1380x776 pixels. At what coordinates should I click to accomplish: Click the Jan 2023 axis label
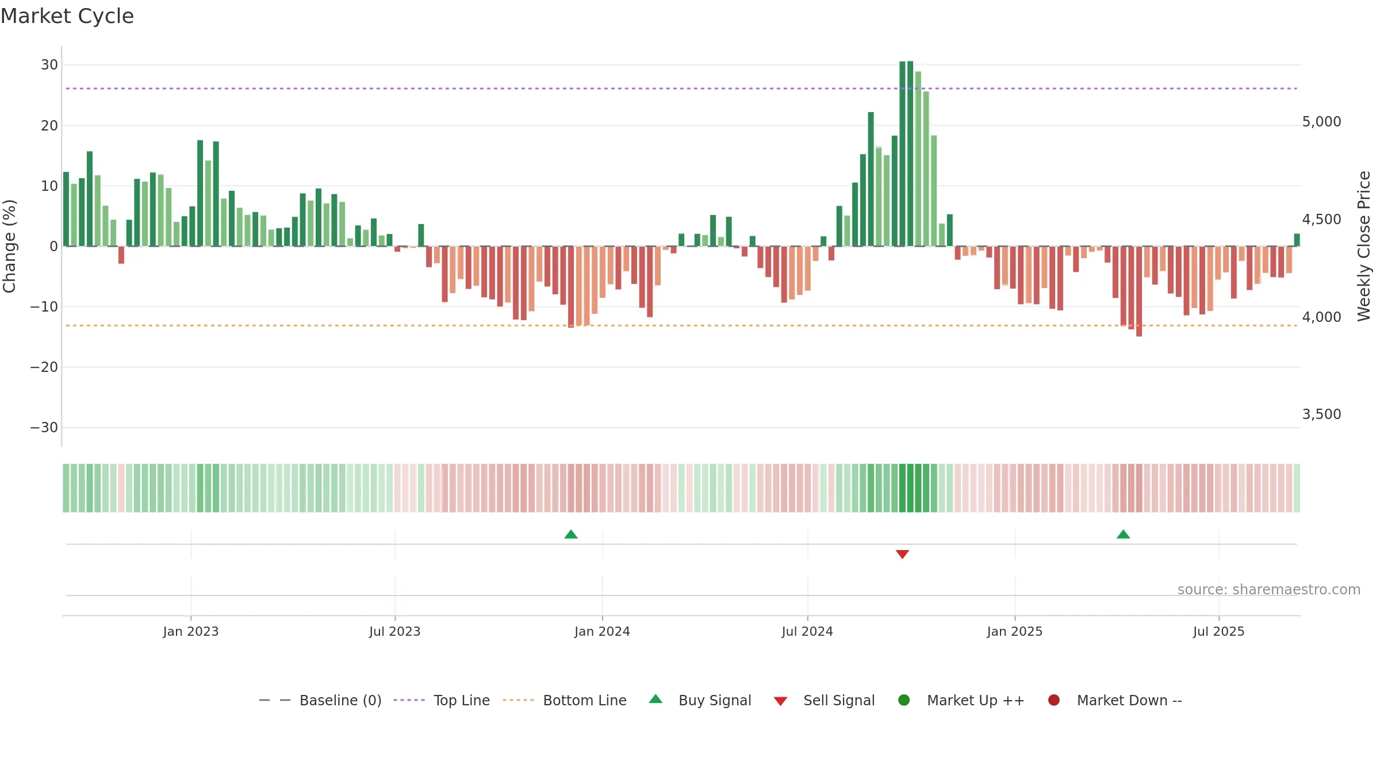pos(191,632)
